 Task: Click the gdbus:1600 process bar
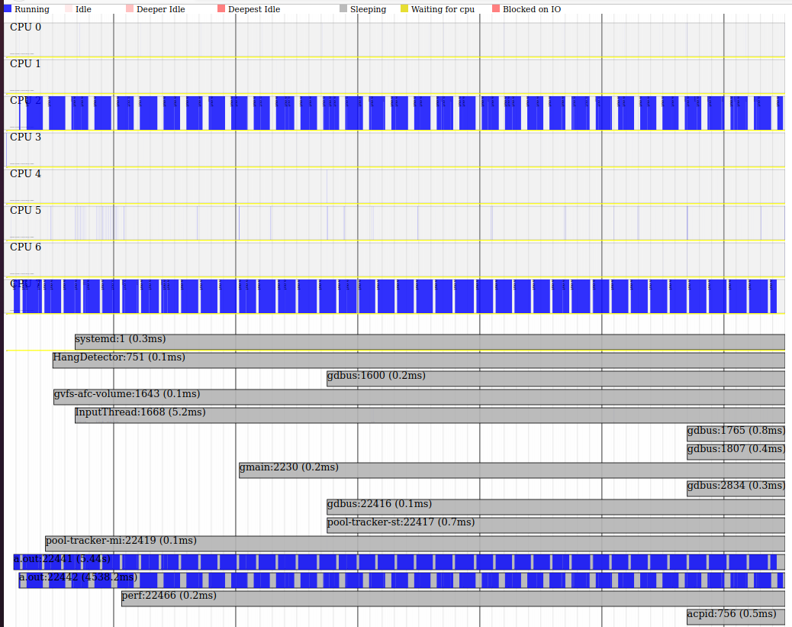point(555,378)
